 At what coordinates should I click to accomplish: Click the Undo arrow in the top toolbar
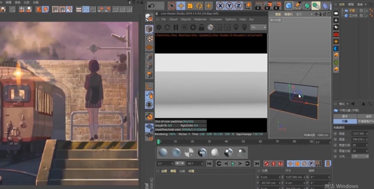(151, 6)
